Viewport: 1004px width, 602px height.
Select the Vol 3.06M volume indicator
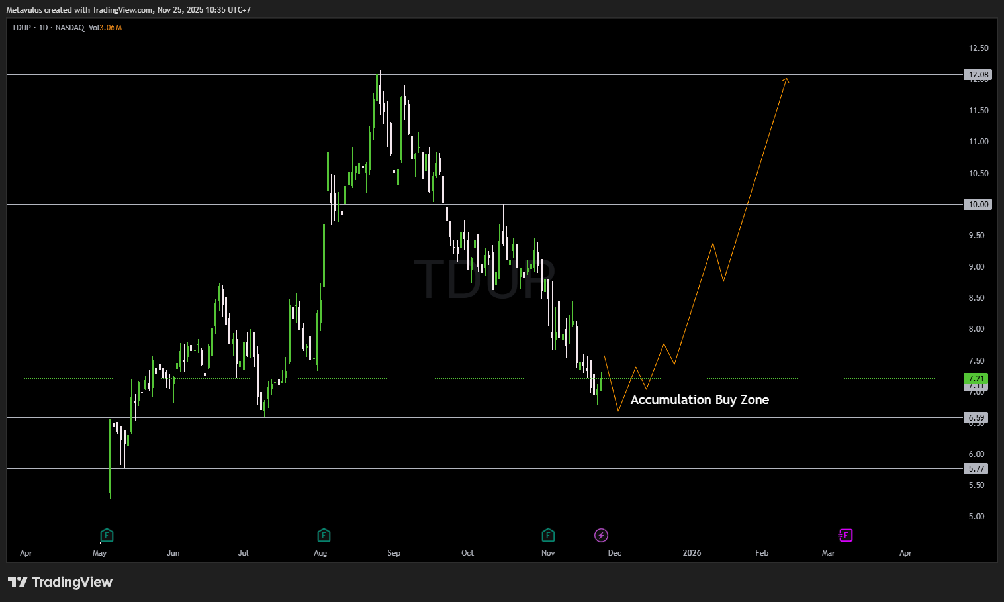[105, 28]
